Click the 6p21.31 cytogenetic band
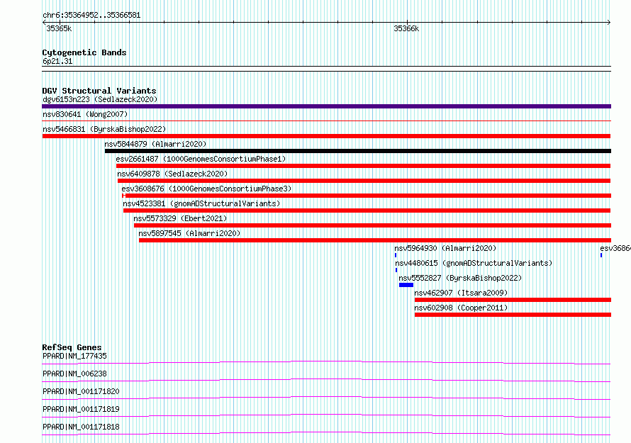 [x=326, y=69]
